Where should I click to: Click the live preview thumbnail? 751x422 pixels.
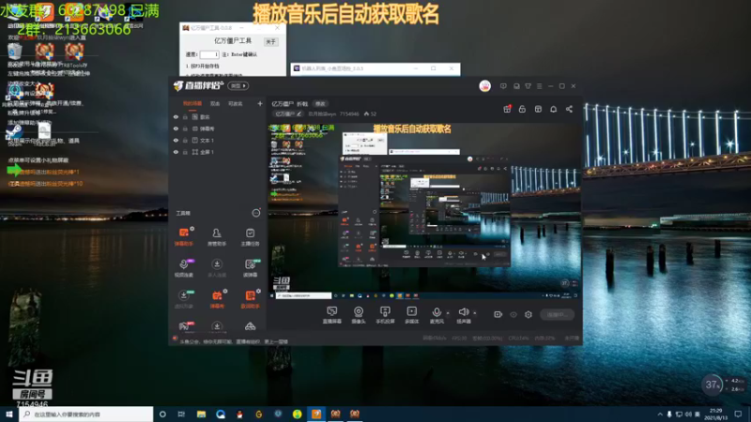(x=423, y=210)
